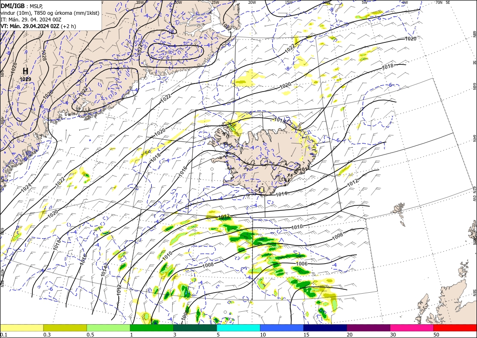The width and height of the screenshot is (477, 338).
Task: Click the 1024 isobar label
Action: coord(26,187)
